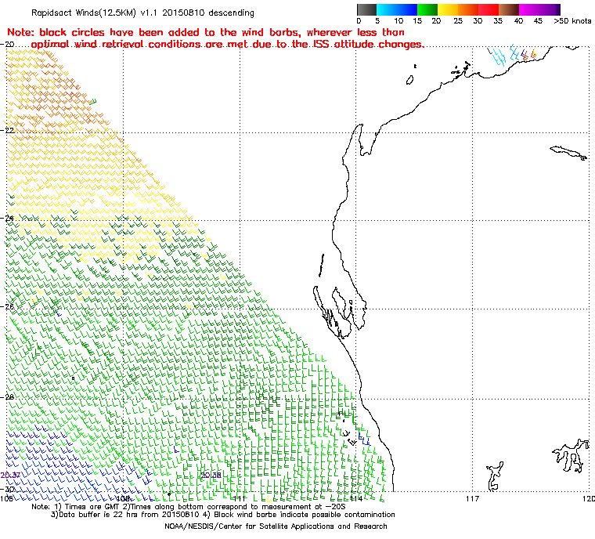Click the green 15-20 knots legend segment
Viewport: 595px width, 539px height.
[427, 9]
